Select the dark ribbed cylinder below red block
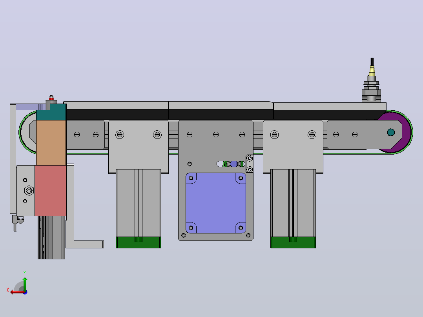Image resolution: width=423 pixels, height=317 pixels. (x=51, y=237)
